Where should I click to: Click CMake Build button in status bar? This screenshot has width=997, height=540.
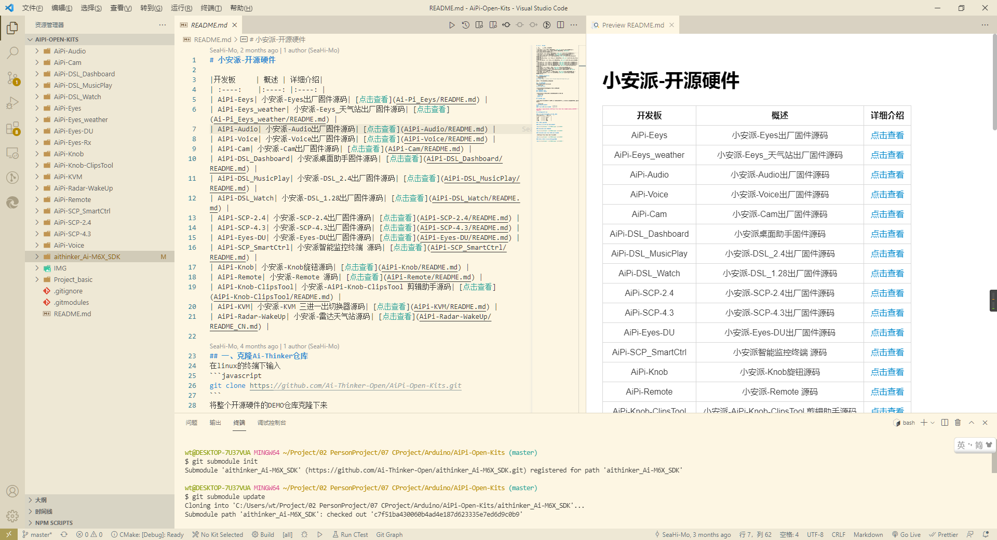(x=263, y=534)
